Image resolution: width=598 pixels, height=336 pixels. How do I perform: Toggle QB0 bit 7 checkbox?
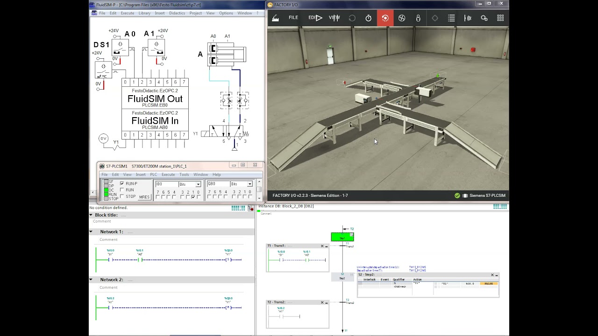point(209,197)
